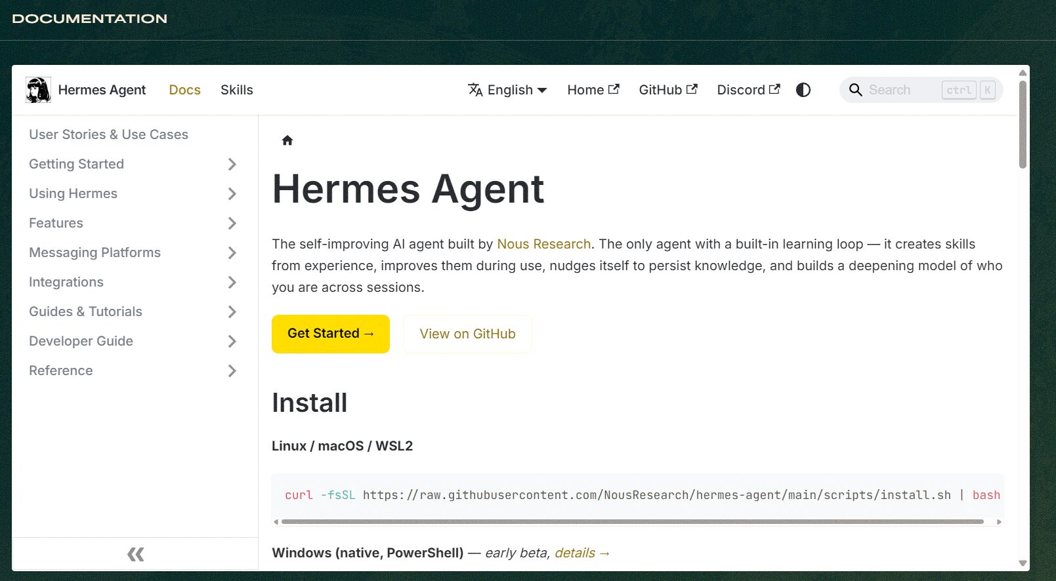1056x581 pixels.
Task: Open the English language dropdown
Action: [x=507, y=90]
